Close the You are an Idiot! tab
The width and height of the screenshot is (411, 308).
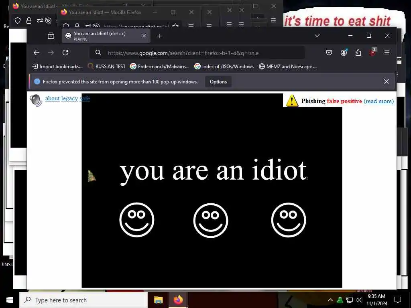pos(144,36)
